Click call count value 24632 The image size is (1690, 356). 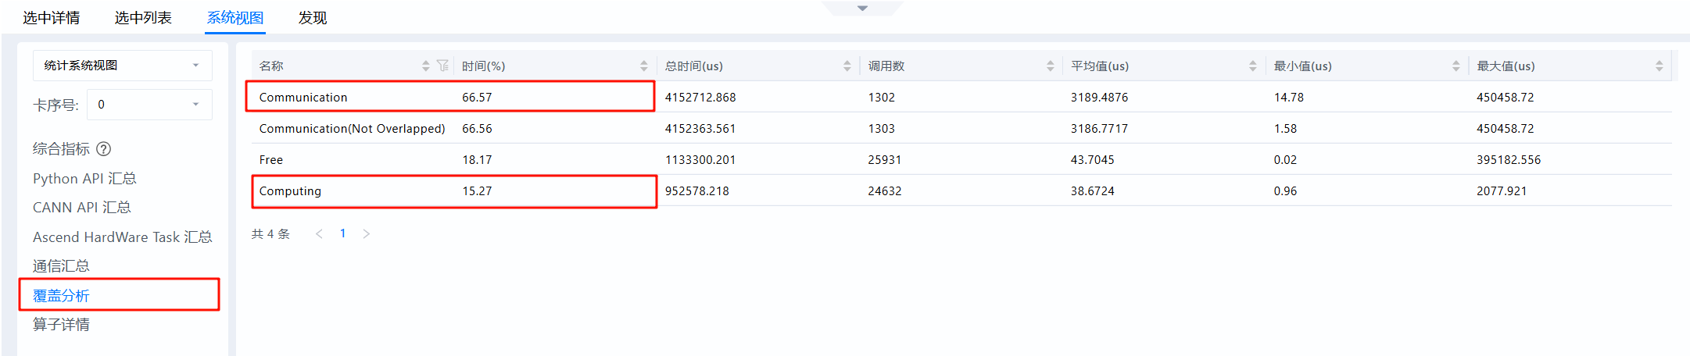(x=885, y=191)
